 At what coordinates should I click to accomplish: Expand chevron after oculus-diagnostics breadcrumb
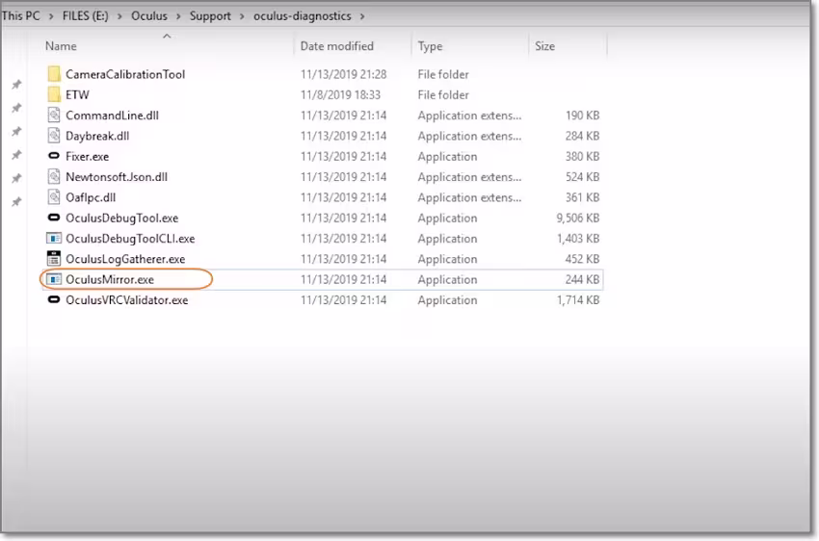point(362,16)
